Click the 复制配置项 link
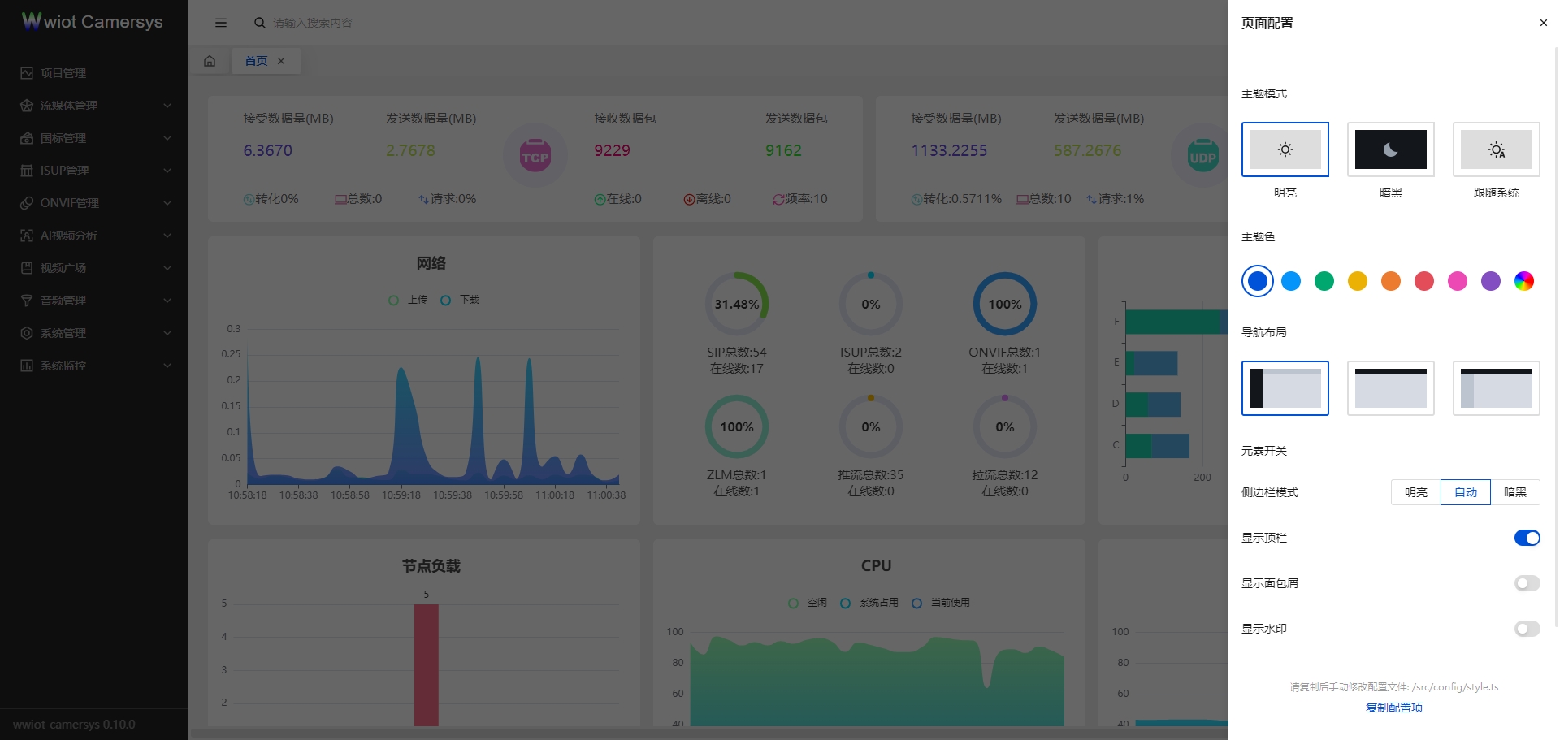1560x740 pixels. click(x=1393, y=708)
